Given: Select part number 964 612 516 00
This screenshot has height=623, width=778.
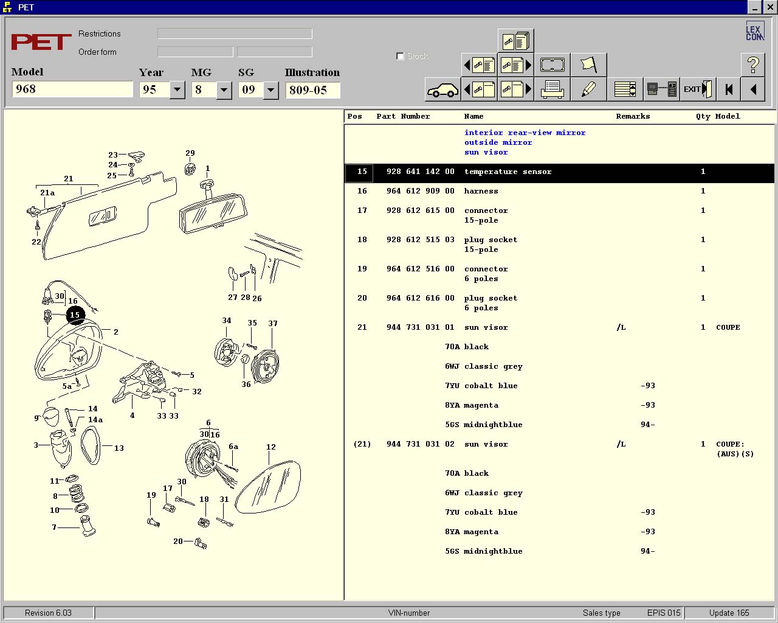Looking at the screenshot, I should [x=420, y=269].
